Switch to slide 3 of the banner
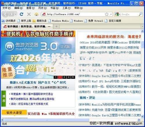The image size is (145, 127). (64, 77)
